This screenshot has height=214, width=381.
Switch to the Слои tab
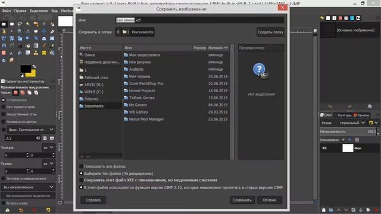[x=326, y=115]
